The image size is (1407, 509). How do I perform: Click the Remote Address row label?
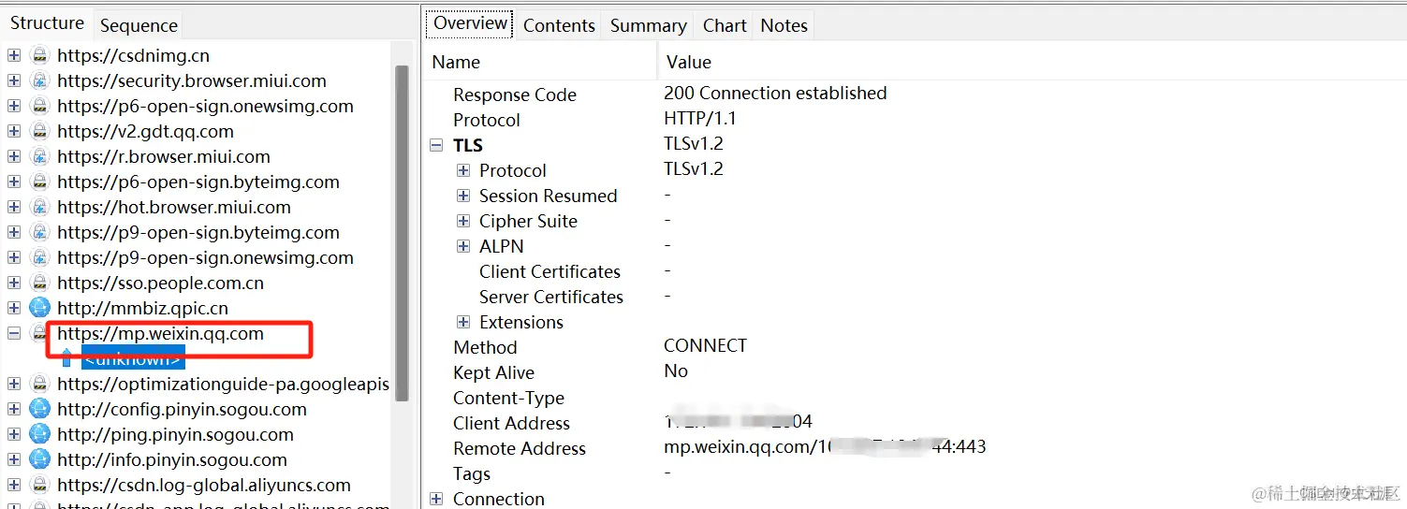[x=519, y=448]
